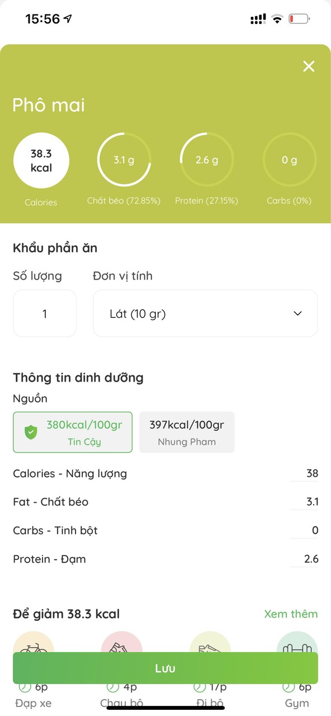
Task: Tap the green verified shield icon
Action: (x=31, y=431)
